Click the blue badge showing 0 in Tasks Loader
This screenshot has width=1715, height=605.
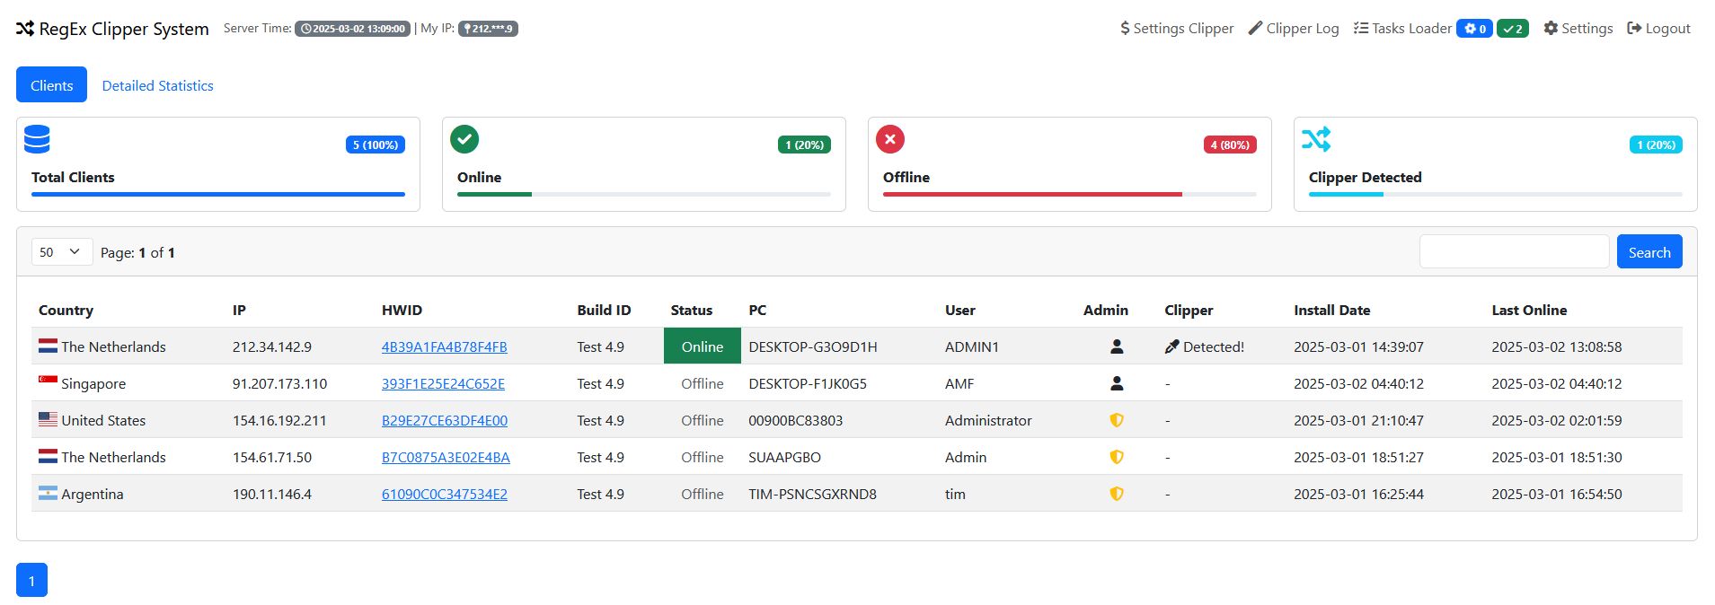click(1474, 29)
